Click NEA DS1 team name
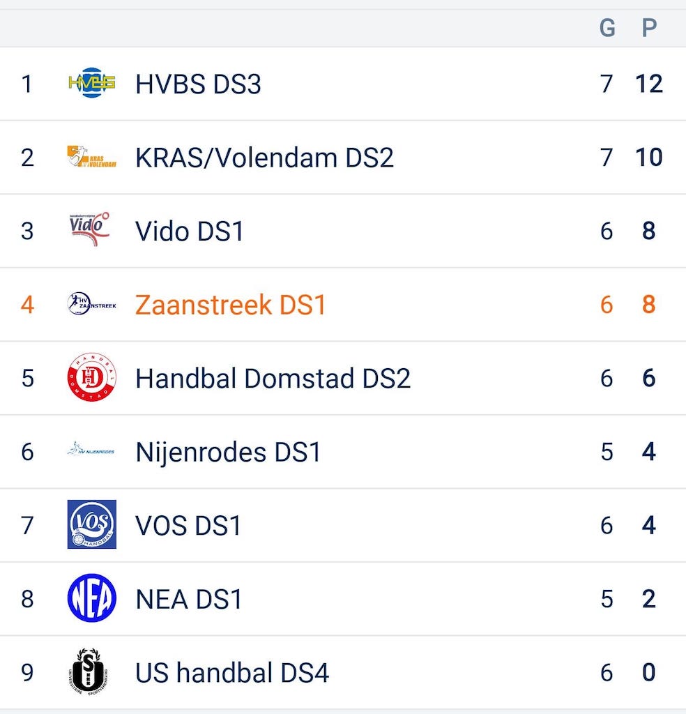 pyautogui.click(x=188, y=599)
